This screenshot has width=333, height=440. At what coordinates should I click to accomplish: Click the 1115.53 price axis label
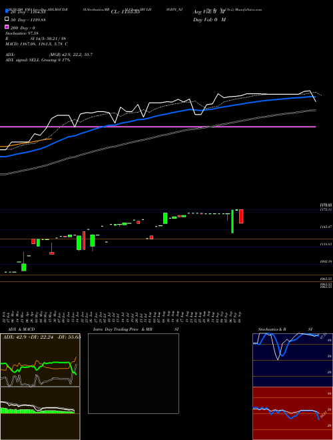click(326, 245)
